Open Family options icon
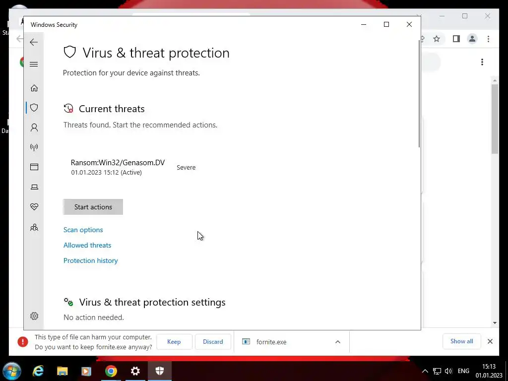 34,227
